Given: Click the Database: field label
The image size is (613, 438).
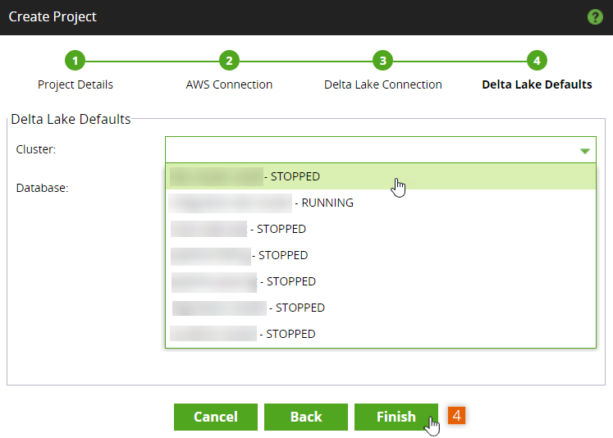Looking at the screenshot, I should (x=42, y=188).
